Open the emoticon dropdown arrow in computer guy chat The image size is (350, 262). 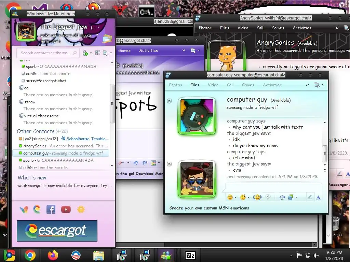coord(235,197)
